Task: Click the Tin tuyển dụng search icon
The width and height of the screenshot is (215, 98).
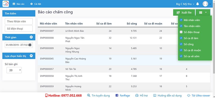Action: tap(89, 95)
